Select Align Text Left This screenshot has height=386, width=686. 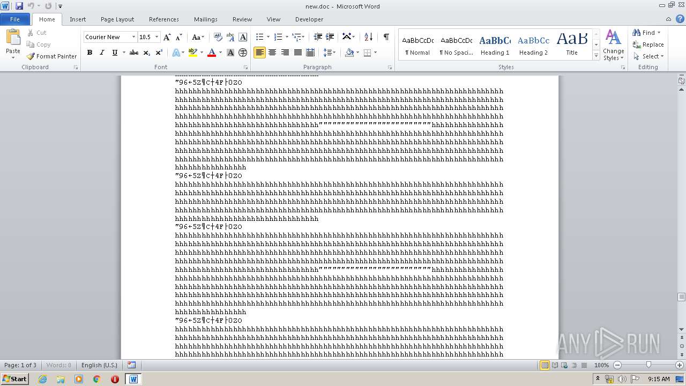click(x=259, y=53)
